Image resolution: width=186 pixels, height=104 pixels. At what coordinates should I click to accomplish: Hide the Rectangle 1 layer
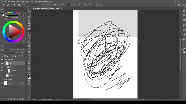(x=2, y=71)
